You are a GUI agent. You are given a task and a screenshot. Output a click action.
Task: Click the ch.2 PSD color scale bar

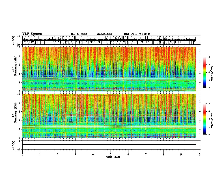point(204,119)
